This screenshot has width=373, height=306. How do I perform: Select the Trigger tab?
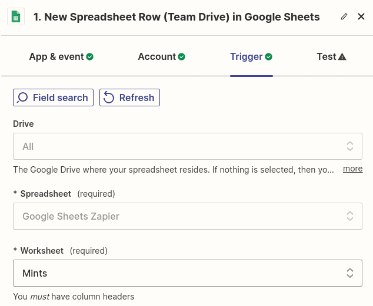(x=246, y=57)
